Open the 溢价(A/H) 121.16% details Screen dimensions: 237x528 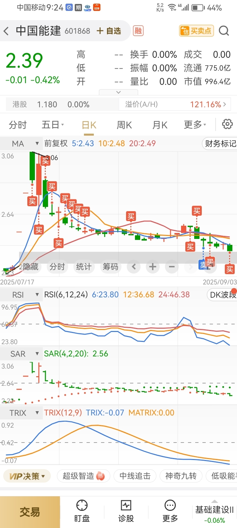click(175, 105)
